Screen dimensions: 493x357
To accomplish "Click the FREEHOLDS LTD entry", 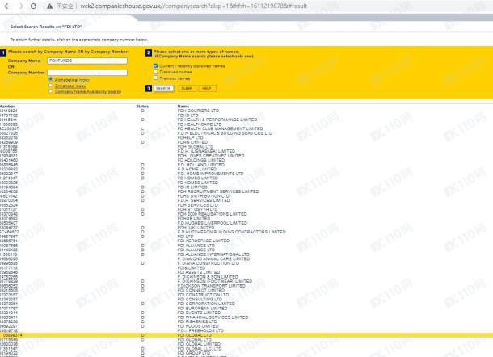I will point(200,331).
